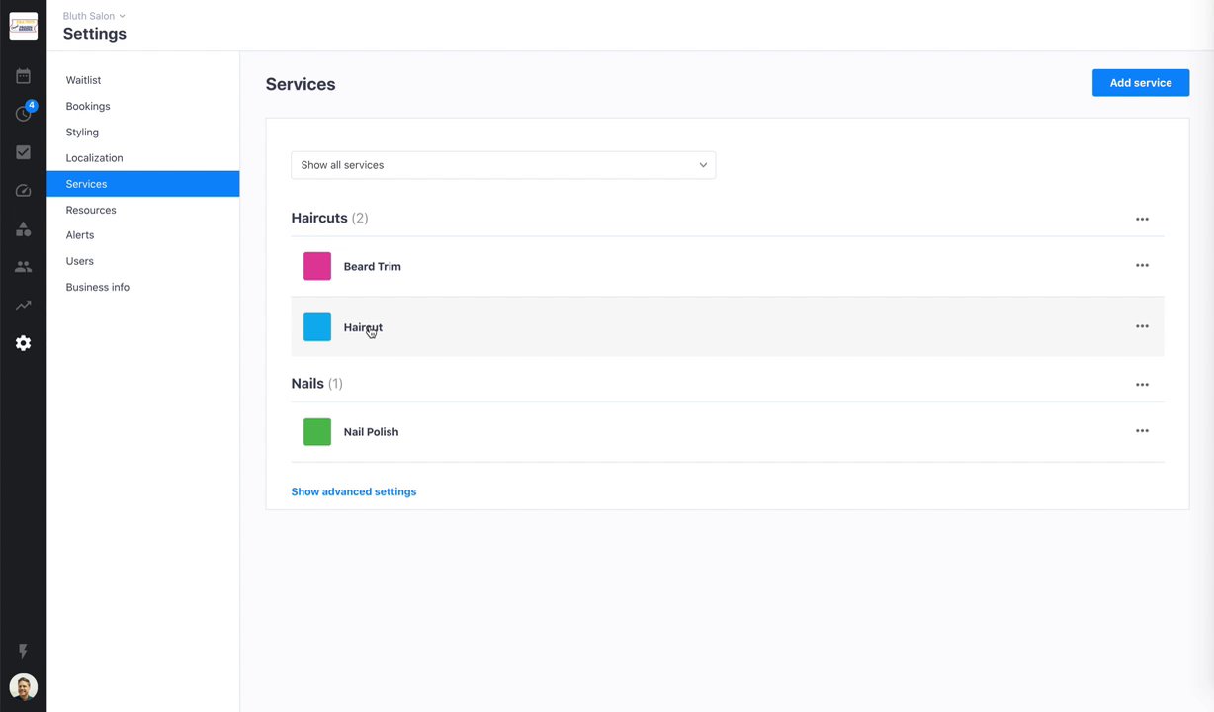The width and height of the screenshot is (1214, 712).
Task: Click Show advanced settings link
Action: coord(353,491)
